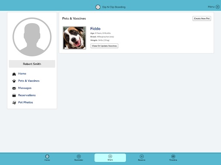The width and height of the screenshot is (221, 165).
Task: Click the paw icon beside Pets & Vaccines
Action: pos(14,81)
